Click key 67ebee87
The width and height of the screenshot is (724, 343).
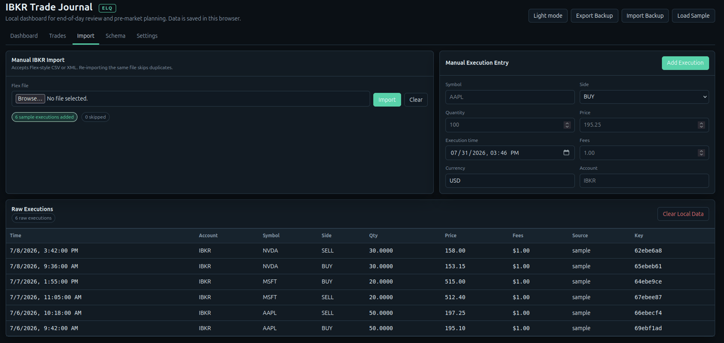[648, 297]
